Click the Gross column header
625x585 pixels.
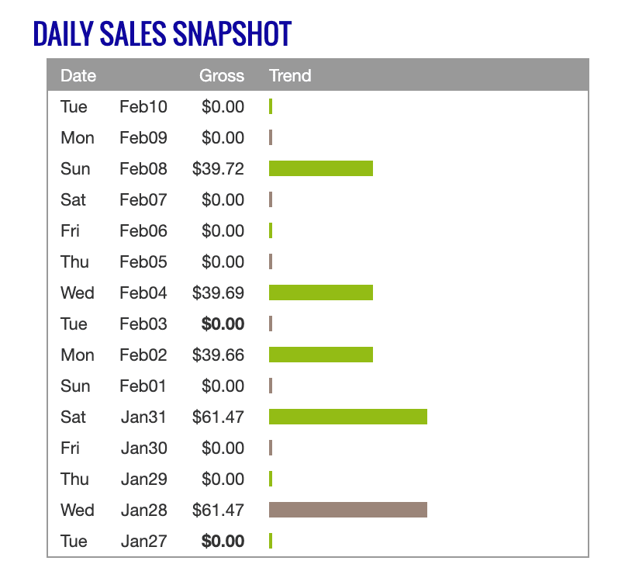pyautogui.click(x=222, y=76)
